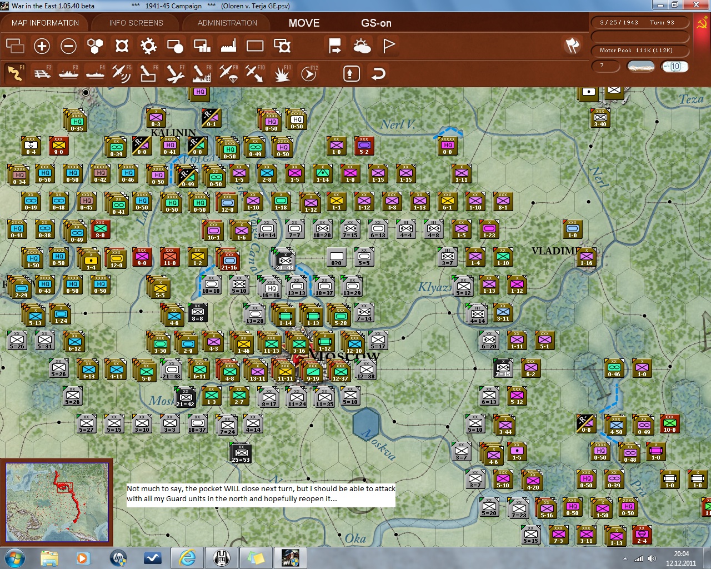Select the large ship mode (F3) icon
Image resolution: width=711 pixels, height=569 pixels.
coord(69,73)
